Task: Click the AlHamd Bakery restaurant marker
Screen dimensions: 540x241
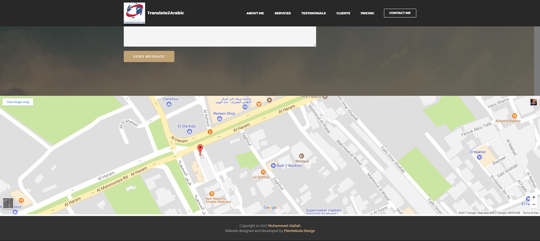Action: click(514, 115)
